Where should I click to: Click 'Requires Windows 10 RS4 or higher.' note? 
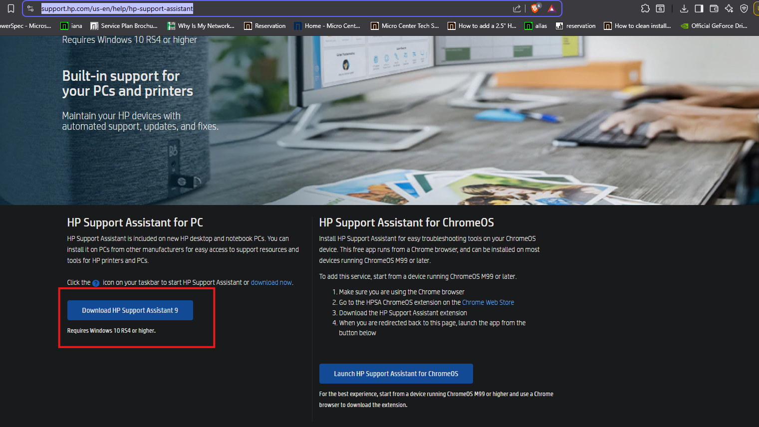pos(111,331)
